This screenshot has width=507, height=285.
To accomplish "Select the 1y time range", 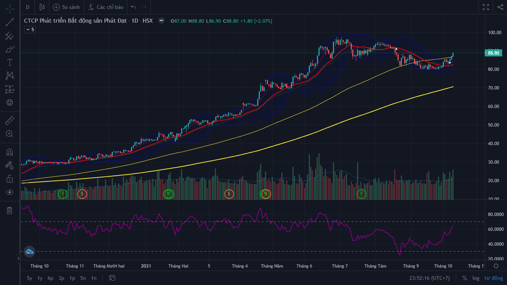I will (x=40, y=278).
